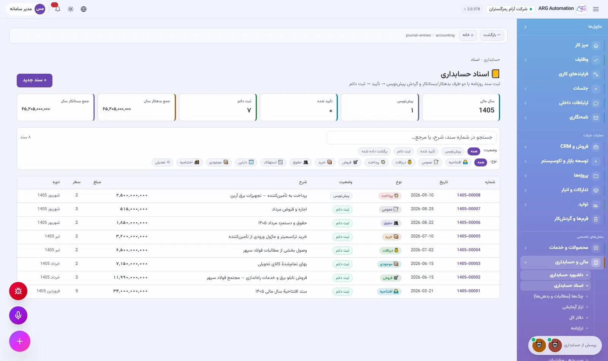Filter type by استهلاک chip
Viewport: 608px width, 361px height.
[x=273, y=162]
